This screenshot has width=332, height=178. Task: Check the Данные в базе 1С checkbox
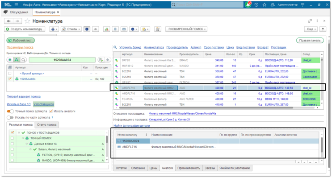12,144
